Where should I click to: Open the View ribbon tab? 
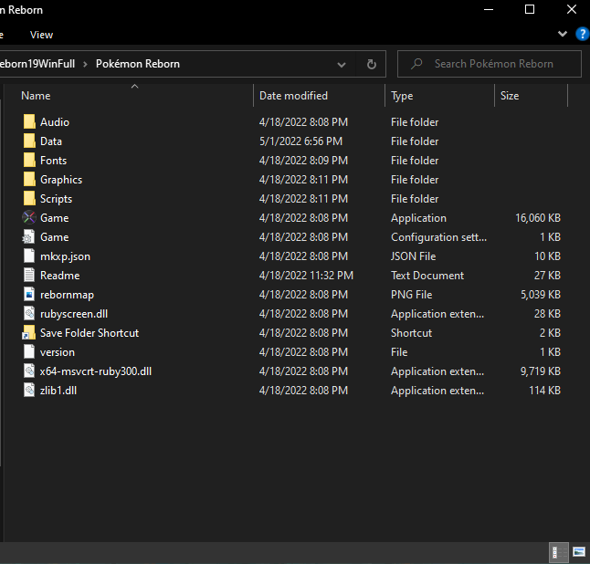(41, 35)
